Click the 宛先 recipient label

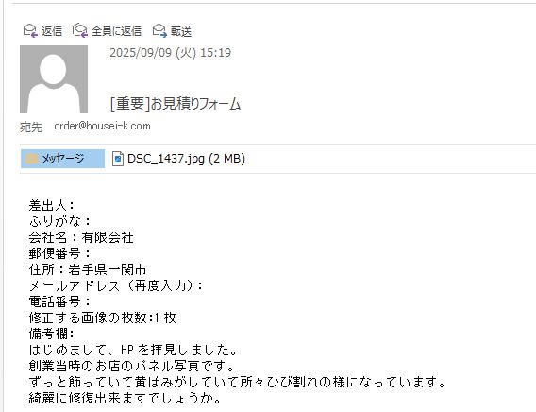coord(31,128)
